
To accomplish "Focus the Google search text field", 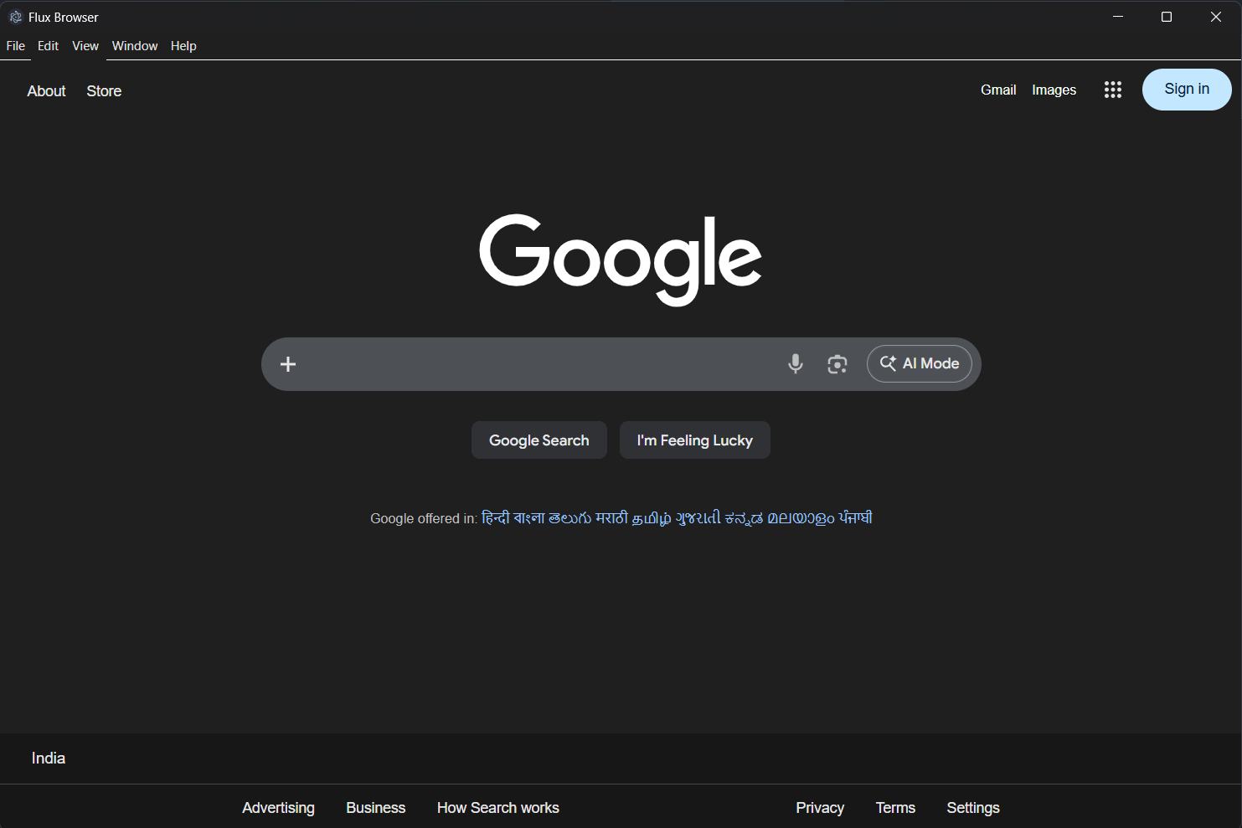I will (536, 364).
